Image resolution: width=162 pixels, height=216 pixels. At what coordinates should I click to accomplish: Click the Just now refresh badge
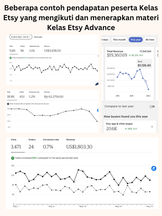click(x=145, y=51)
